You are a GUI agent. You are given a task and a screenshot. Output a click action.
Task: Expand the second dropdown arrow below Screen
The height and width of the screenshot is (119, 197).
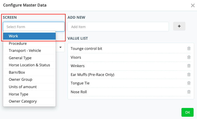coord(61,47)
